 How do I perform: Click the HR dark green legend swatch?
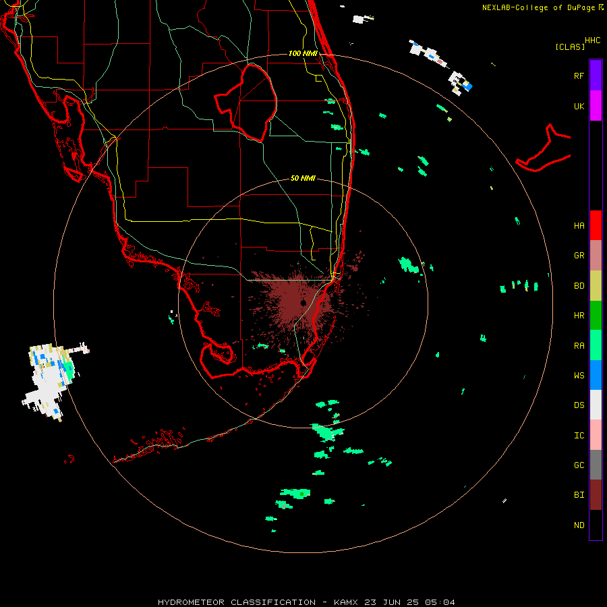click(596, 316)
